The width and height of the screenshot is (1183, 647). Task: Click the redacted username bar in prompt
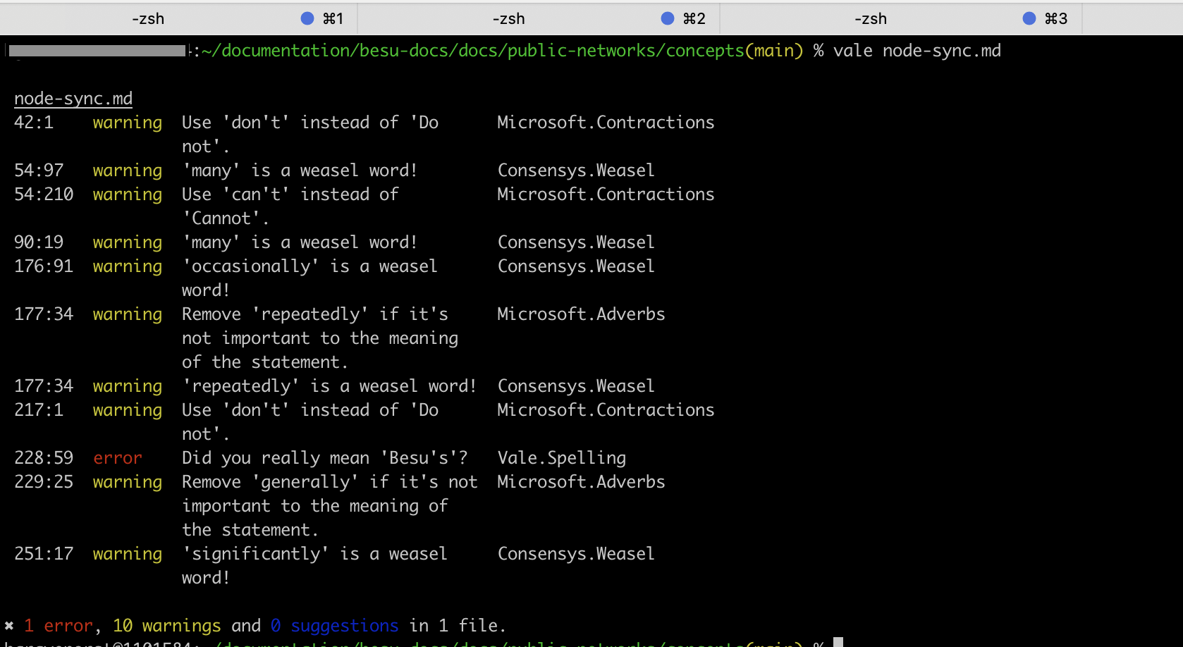[97, 51]
